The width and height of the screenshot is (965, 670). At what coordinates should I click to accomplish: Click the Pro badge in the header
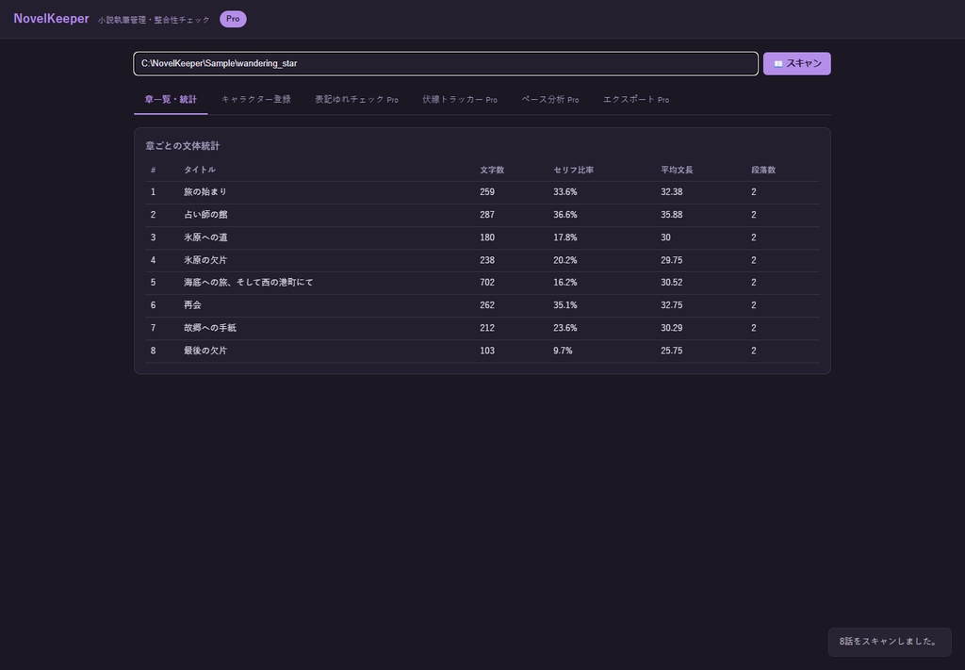pos(233,19)
